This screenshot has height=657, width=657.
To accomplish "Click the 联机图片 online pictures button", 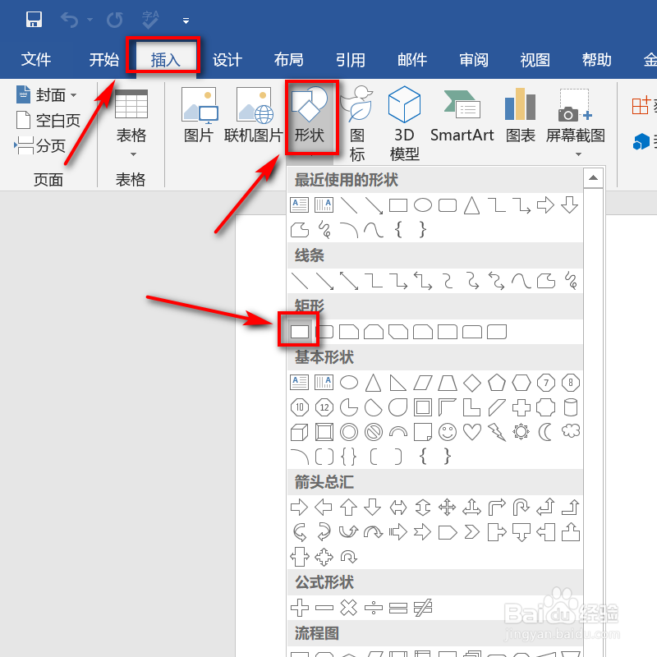I will pos(253,115).
